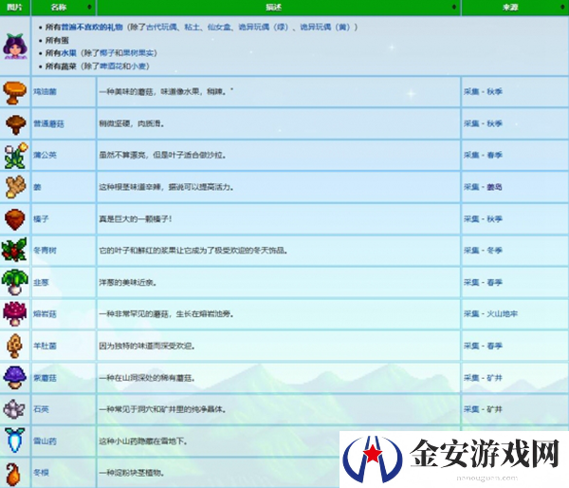This screenshot has height=488, width=569.
Task: Click description text 一种淀粉块茎植物。
Action: pos(132,473)
